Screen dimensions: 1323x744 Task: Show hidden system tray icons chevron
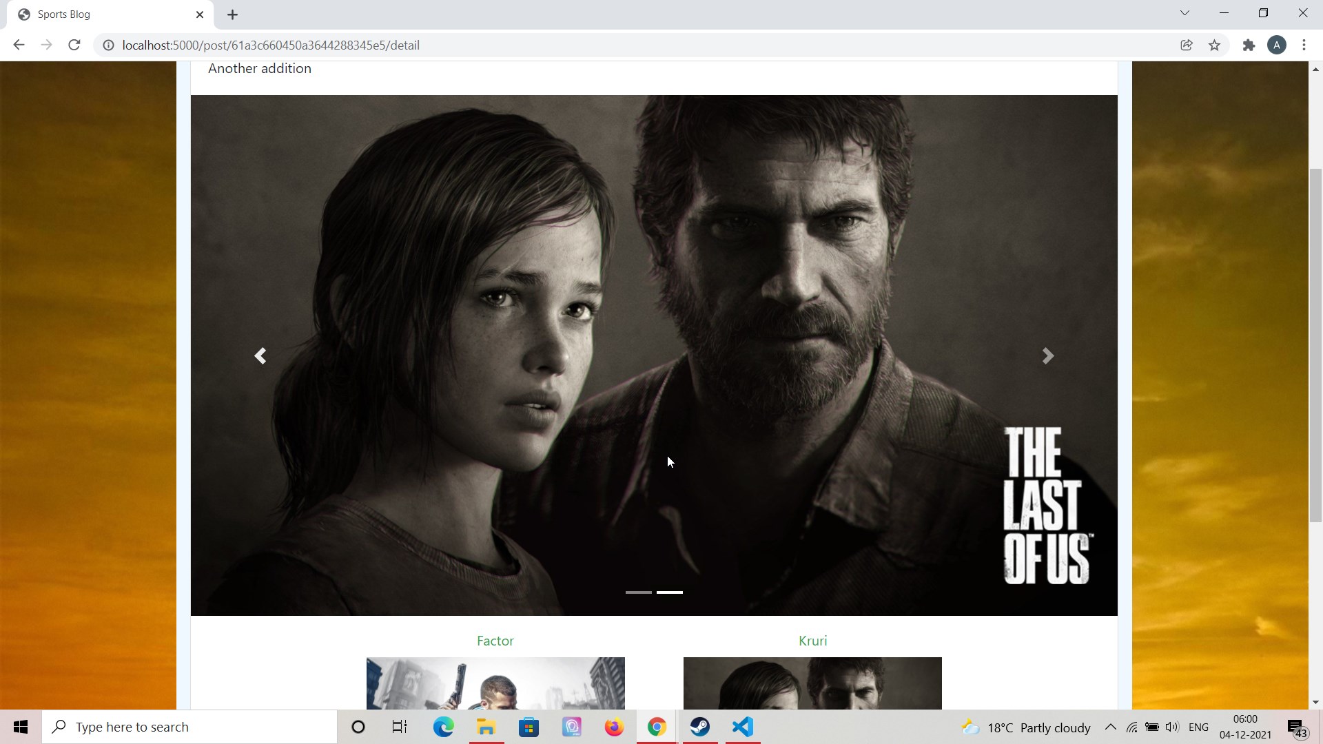pos(1110,727)
